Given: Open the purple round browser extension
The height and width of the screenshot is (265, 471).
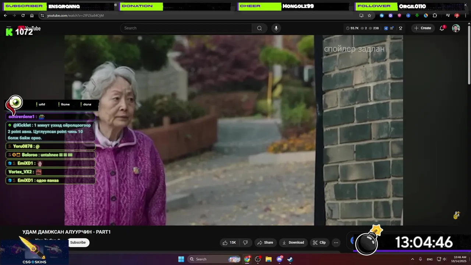Looking at the screenshot, I should [x=390, y=15].
